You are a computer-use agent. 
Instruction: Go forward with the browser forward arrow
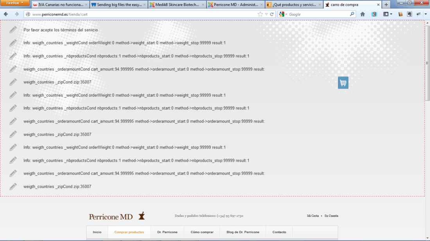(17, 14)
